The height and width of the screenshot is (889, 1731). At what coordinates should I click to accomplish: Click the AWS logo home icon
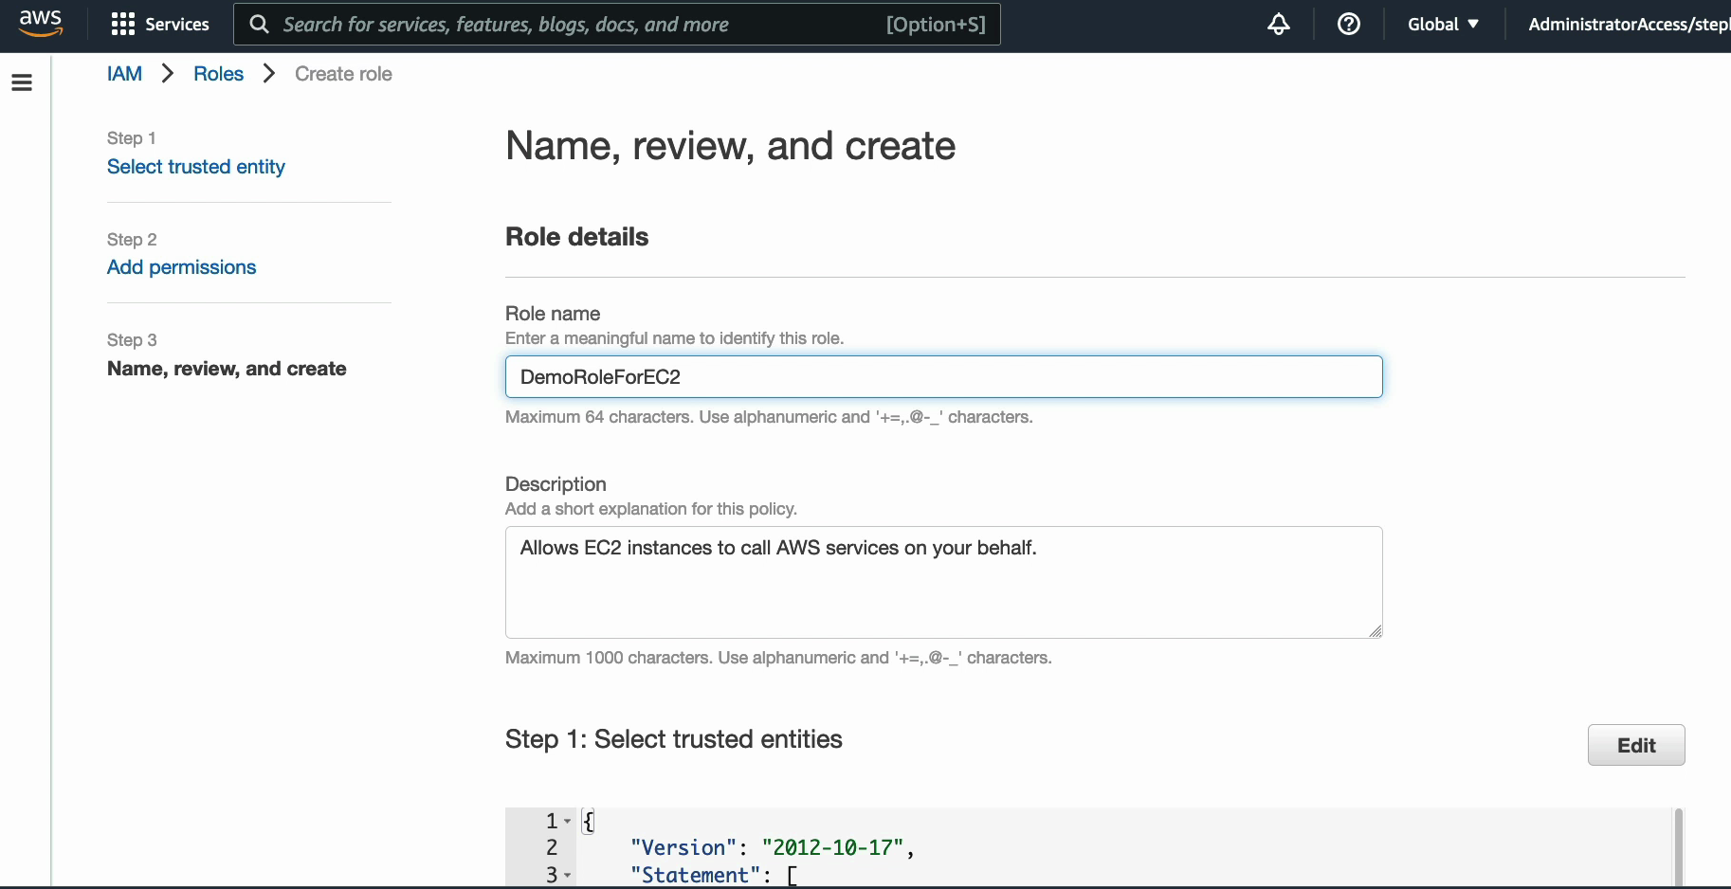(41, 23)
